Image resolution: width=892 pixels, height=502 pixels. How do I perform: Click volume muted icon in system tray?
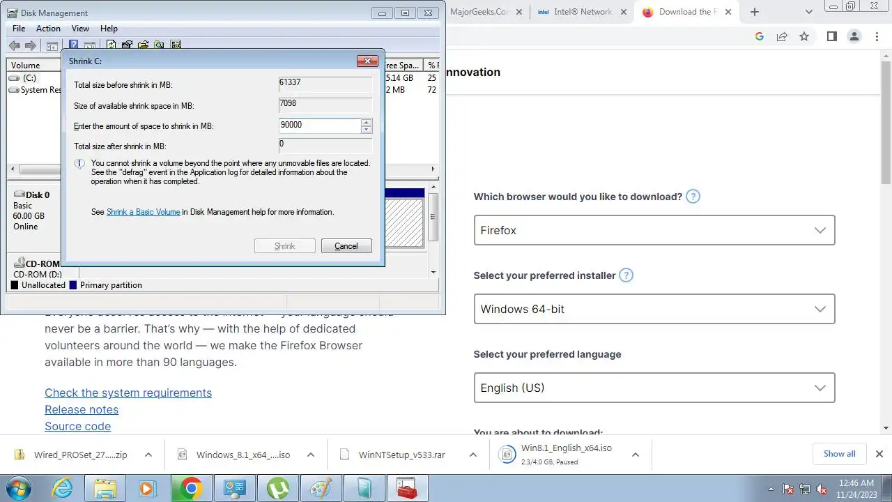[x=821, y=489]
